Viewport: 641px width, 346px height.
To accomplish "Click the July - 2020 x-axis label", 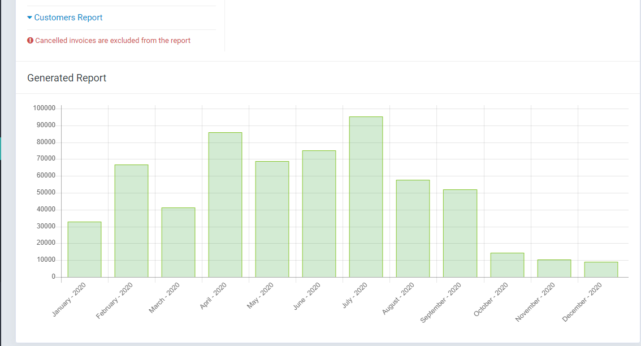I will [355, 295].
